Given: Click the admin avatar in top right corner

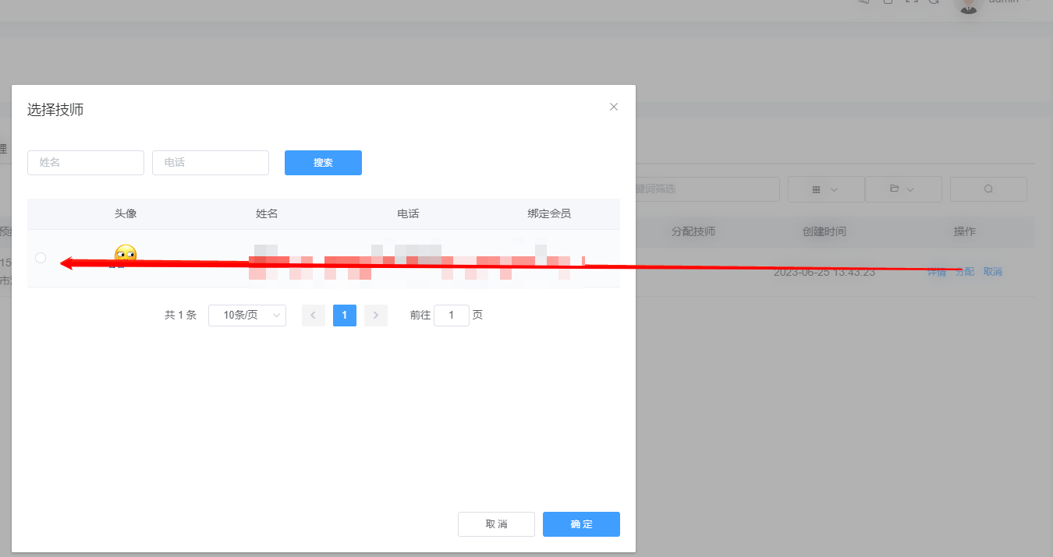Looking at the screenshot, I should [967, 6].
